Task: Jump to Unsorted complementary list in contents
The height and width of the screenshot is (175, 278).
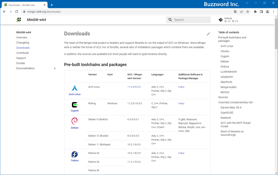Action: point(236,102)
